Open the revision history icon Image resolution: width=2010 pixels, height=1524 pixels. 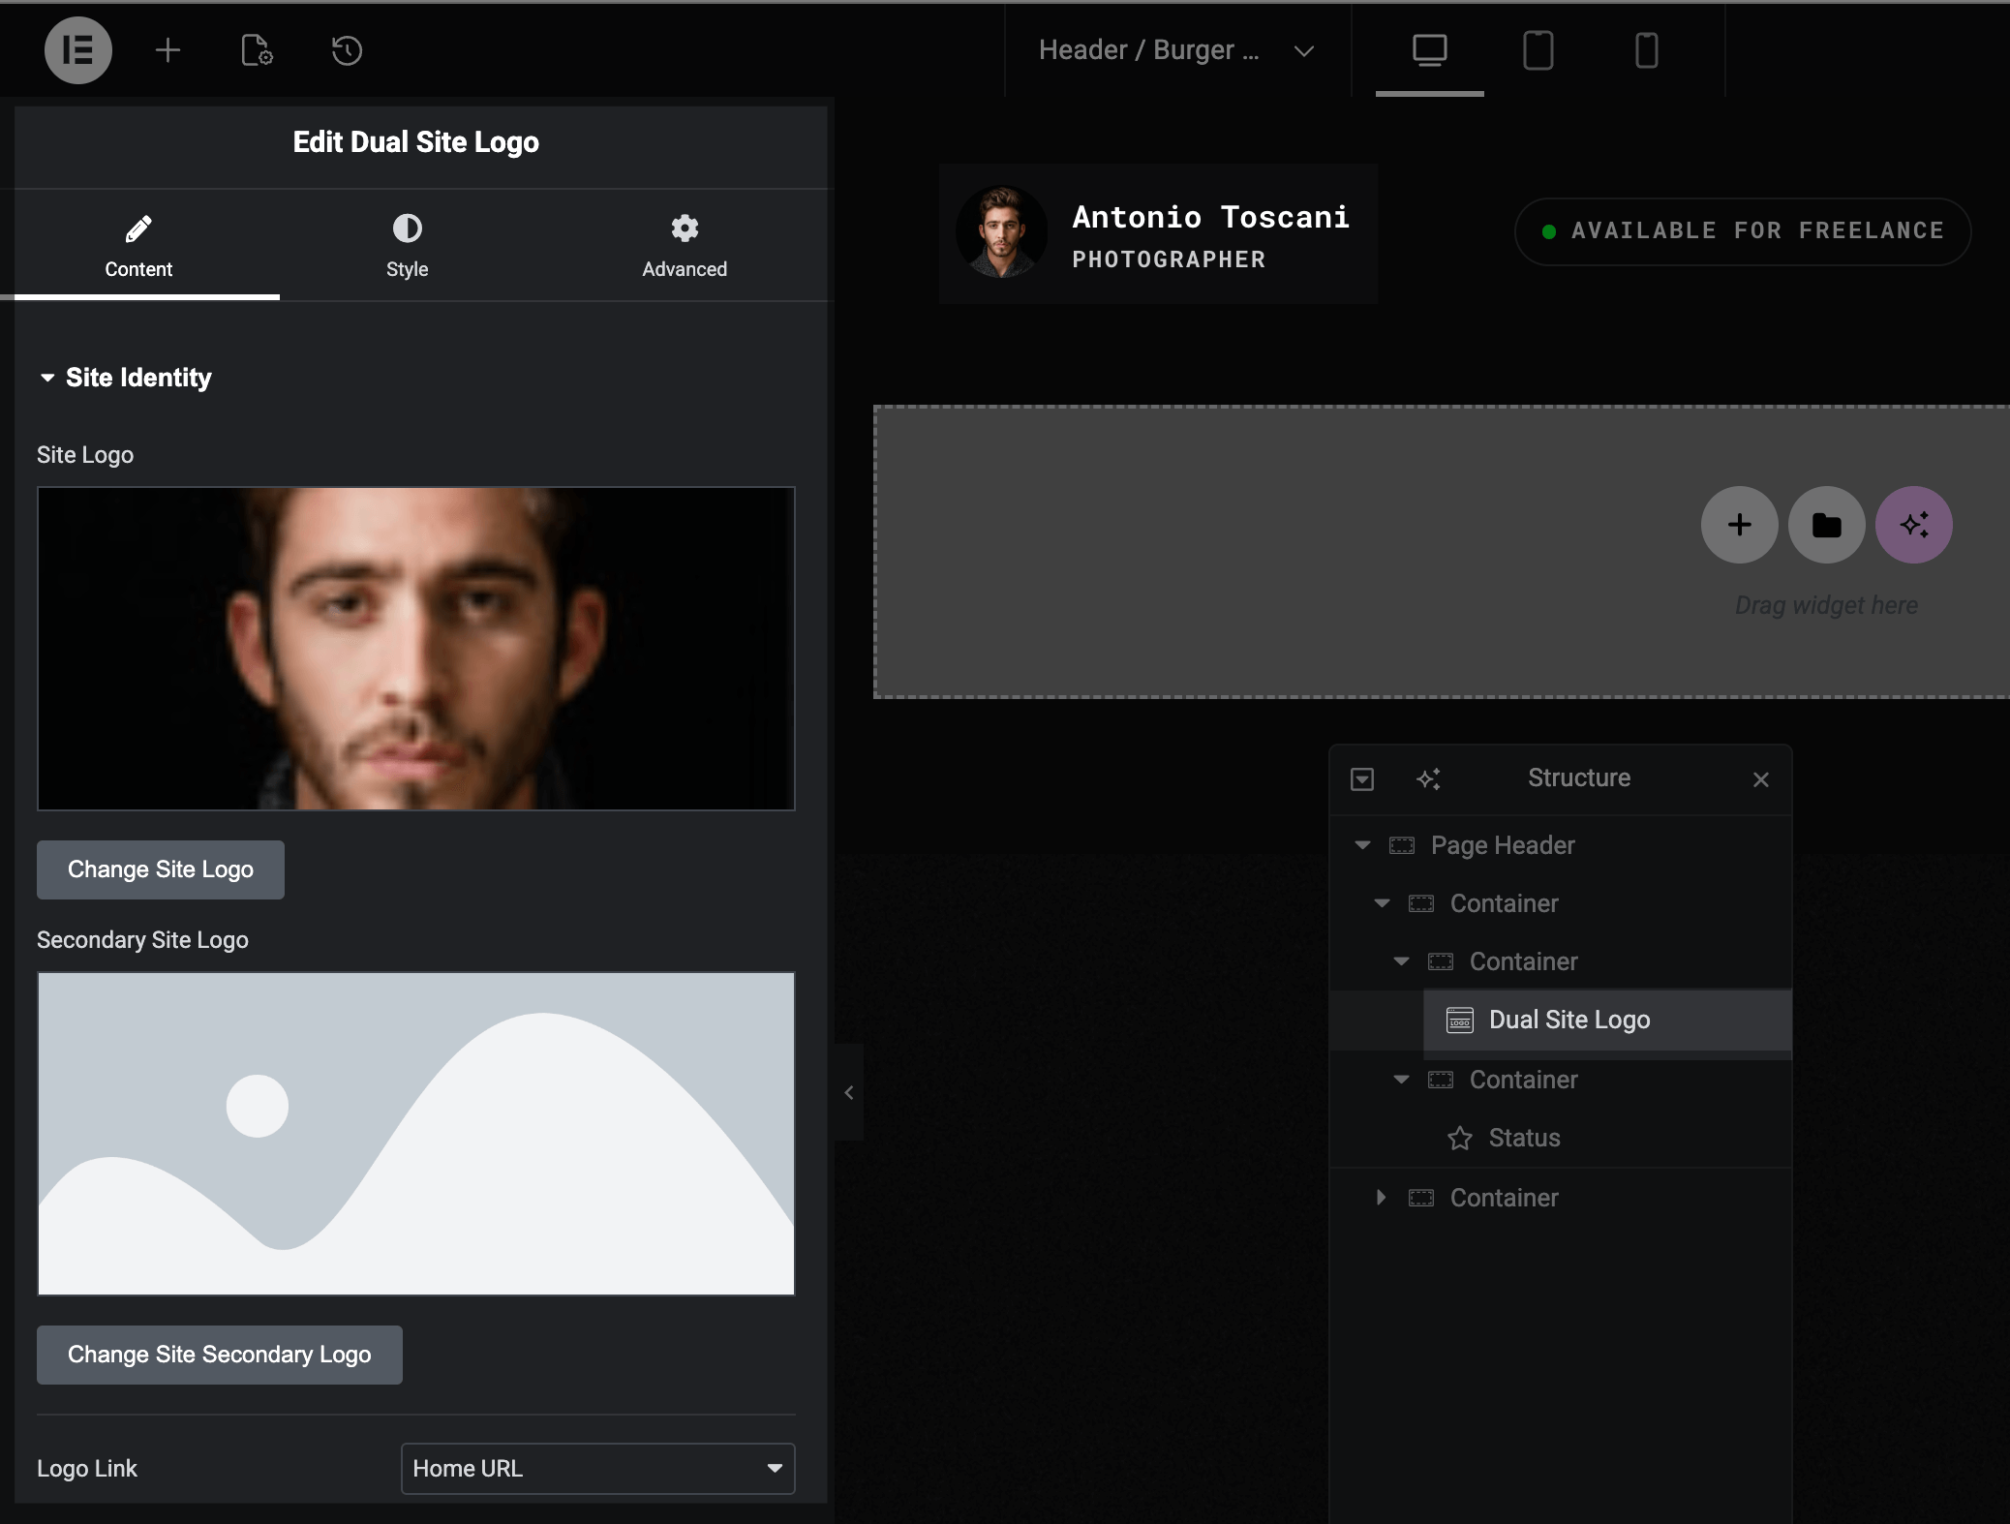click(x=347, y=50)
